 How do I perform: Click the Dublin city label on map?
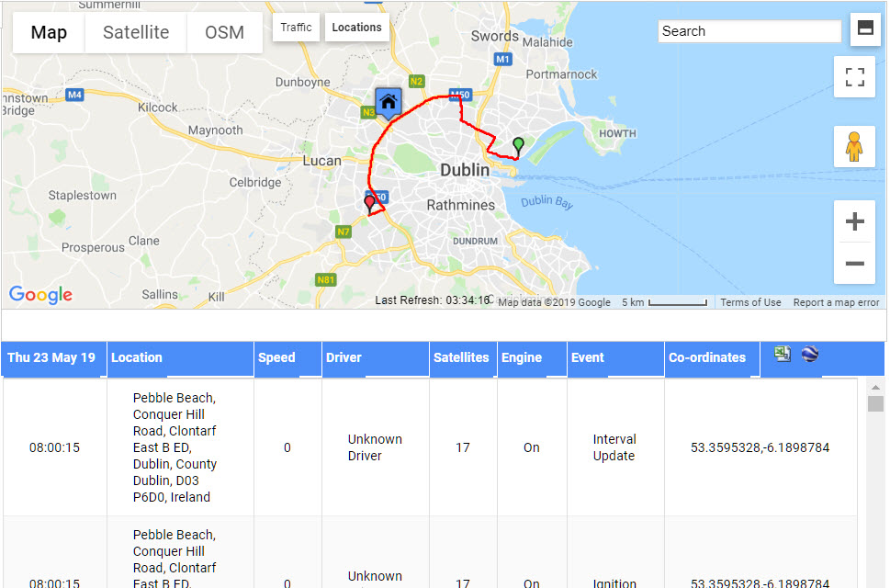click(465, 170)
